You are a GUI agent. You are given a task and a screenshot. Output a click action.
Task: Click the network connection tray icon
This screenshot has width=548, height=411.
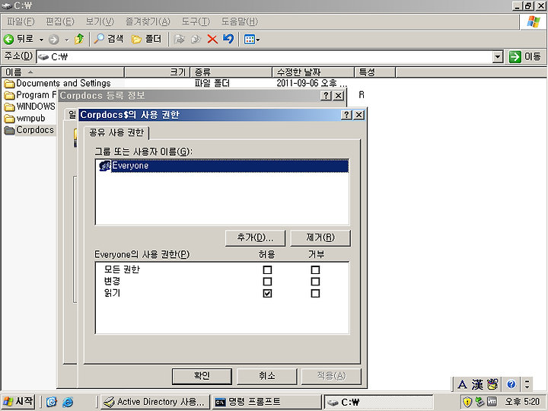tap(479, 402)
